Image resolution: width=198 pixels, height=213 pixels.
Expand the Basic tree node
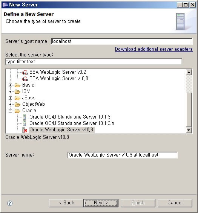[10, 85]
